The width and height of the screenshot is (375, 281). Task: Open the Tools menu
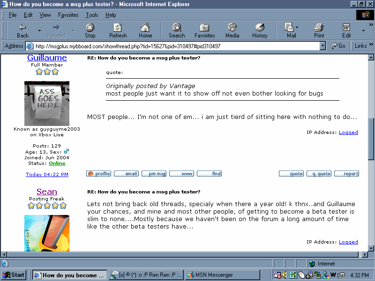[92, 15]
